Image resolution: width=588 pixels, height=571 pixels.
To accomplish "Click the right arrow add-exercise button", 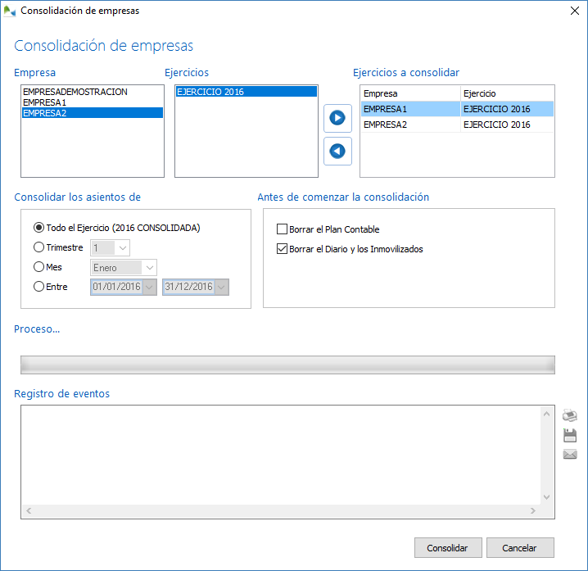I will coord(337,118).
